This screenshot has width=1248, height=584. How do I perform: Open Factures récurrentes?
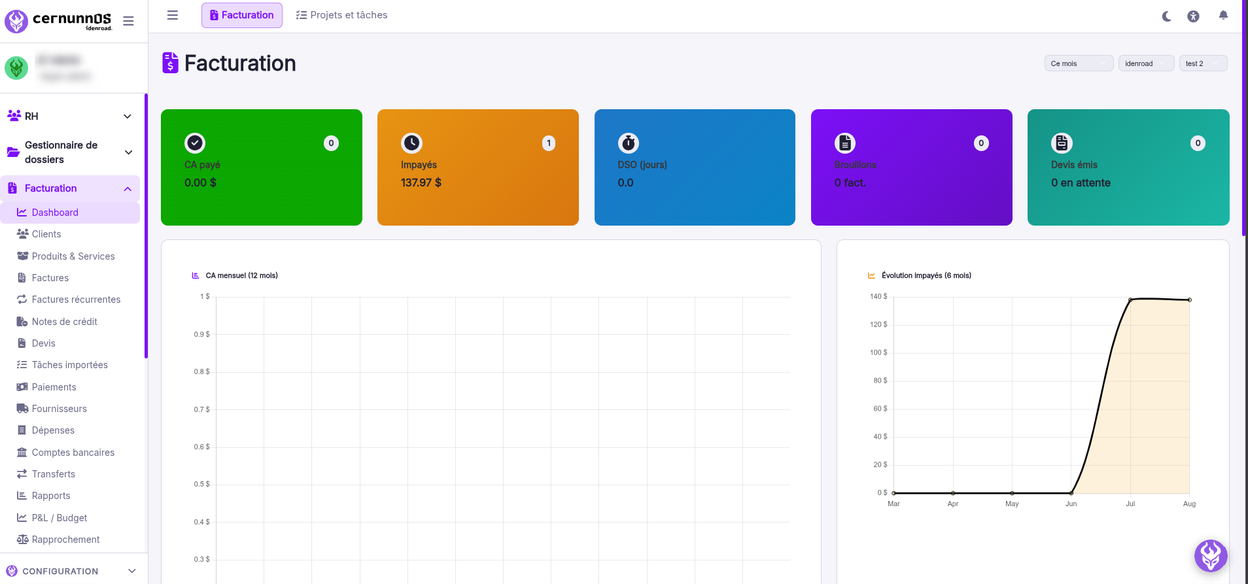click(70, 300)
